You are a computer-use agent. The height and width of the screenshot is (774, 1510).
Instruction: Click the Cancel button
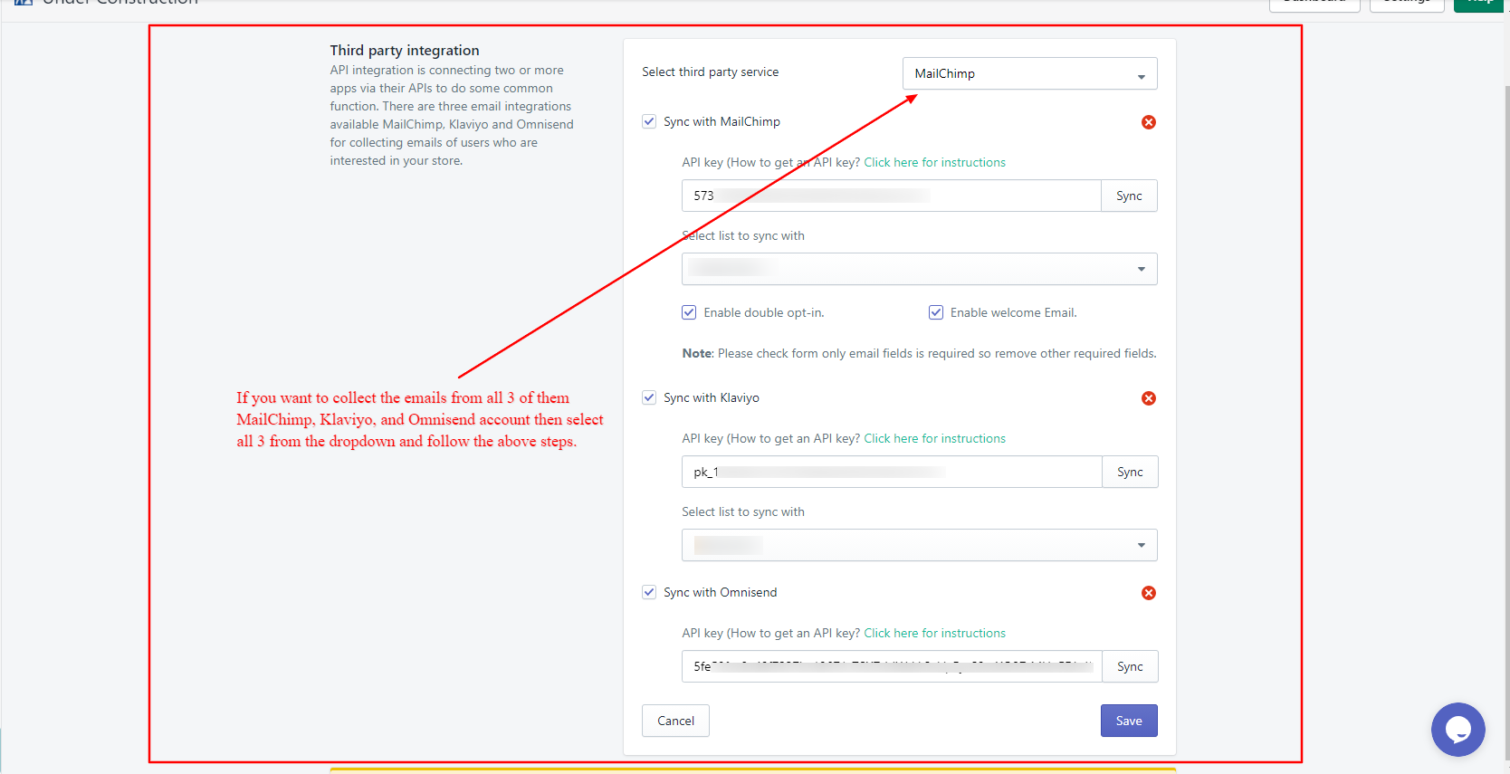coord(675,721)
